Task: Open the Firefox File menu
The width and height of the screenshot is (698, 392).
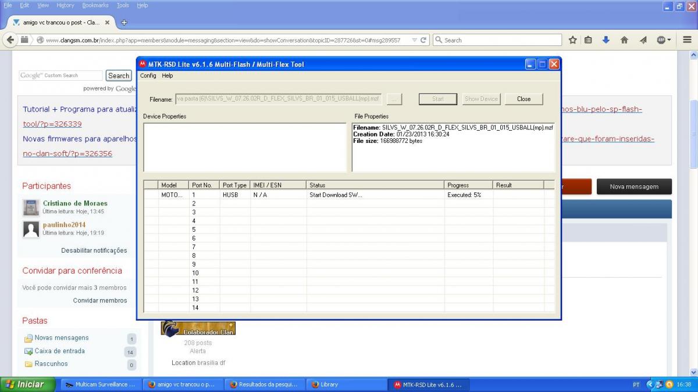Action: tap(8, 5)
